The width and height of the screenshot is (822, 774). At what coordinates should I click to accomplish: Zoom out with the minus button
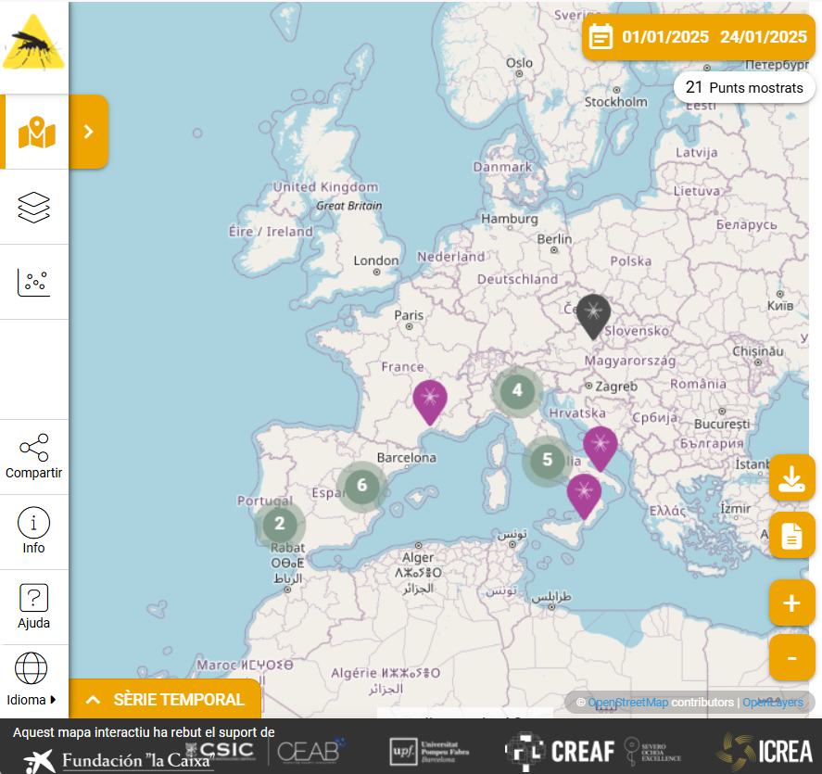791,658
